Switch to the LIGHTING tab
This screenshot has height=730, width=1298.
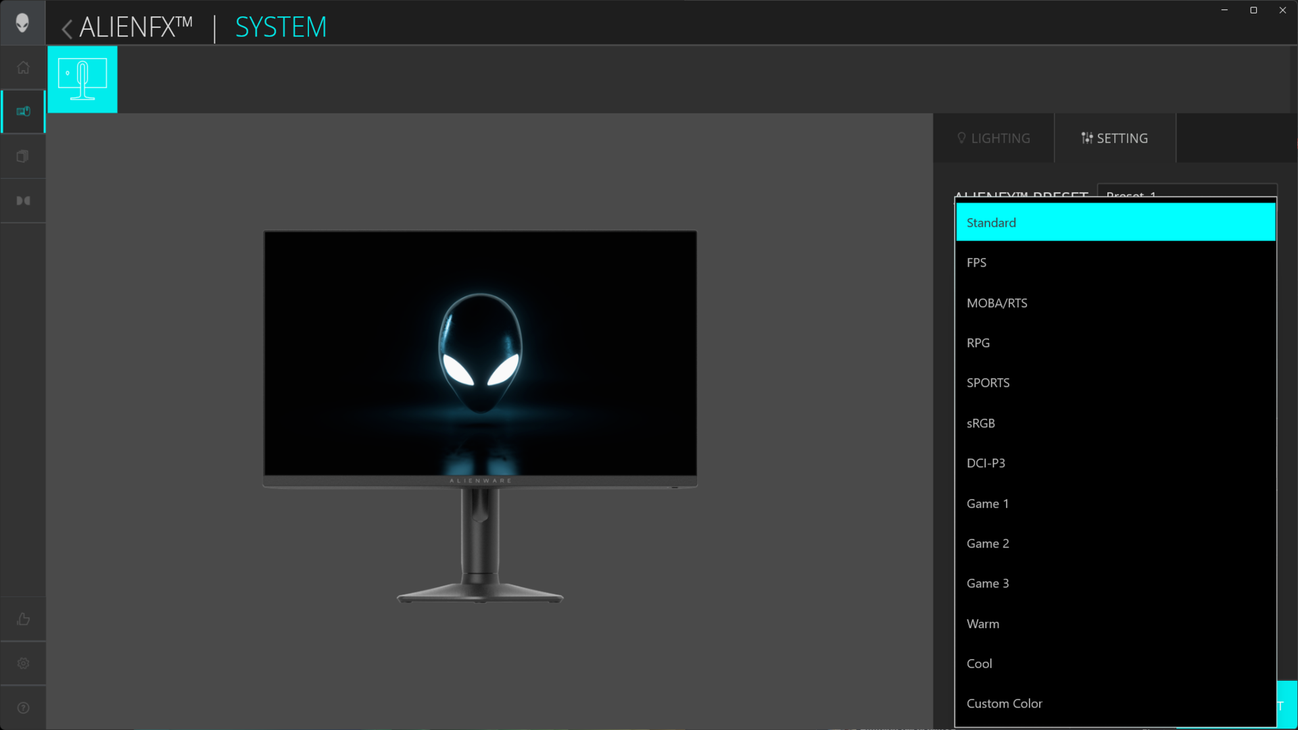(x=994, y=138)
